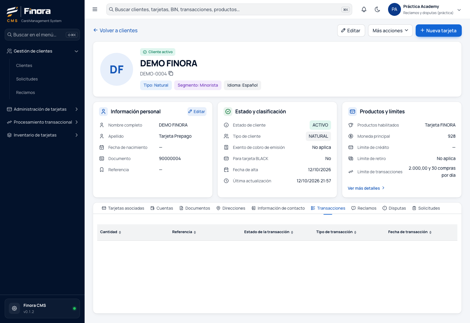Expand Procesamiento transaccional menu

click(x=42, y=122)
